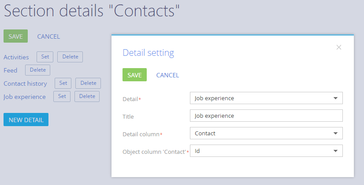Delete the Contact history detail

pos(88,83)
